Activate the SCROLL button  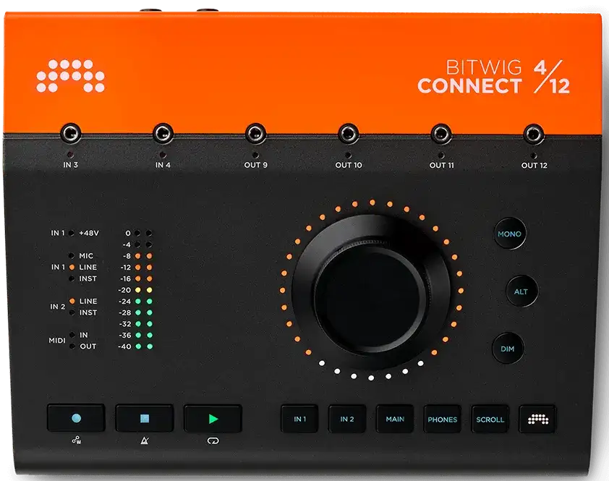(x=490, y=420)
